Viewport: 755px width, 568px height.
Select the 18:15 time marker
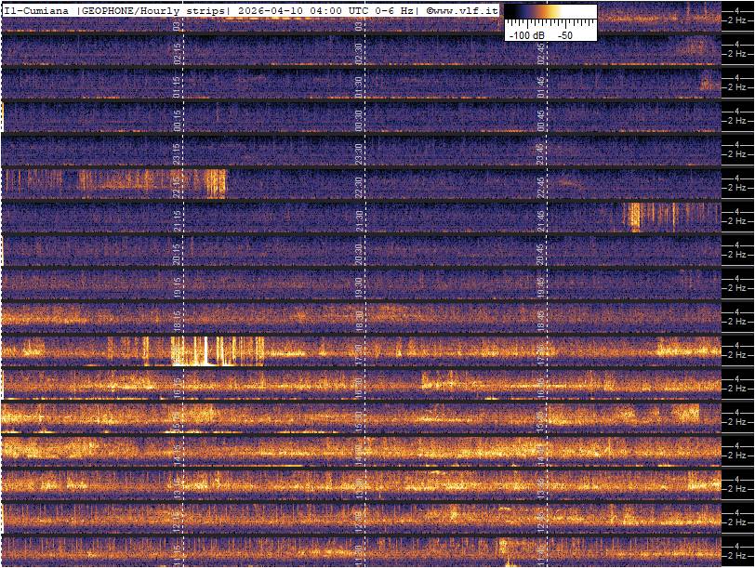tap(177, 318)
